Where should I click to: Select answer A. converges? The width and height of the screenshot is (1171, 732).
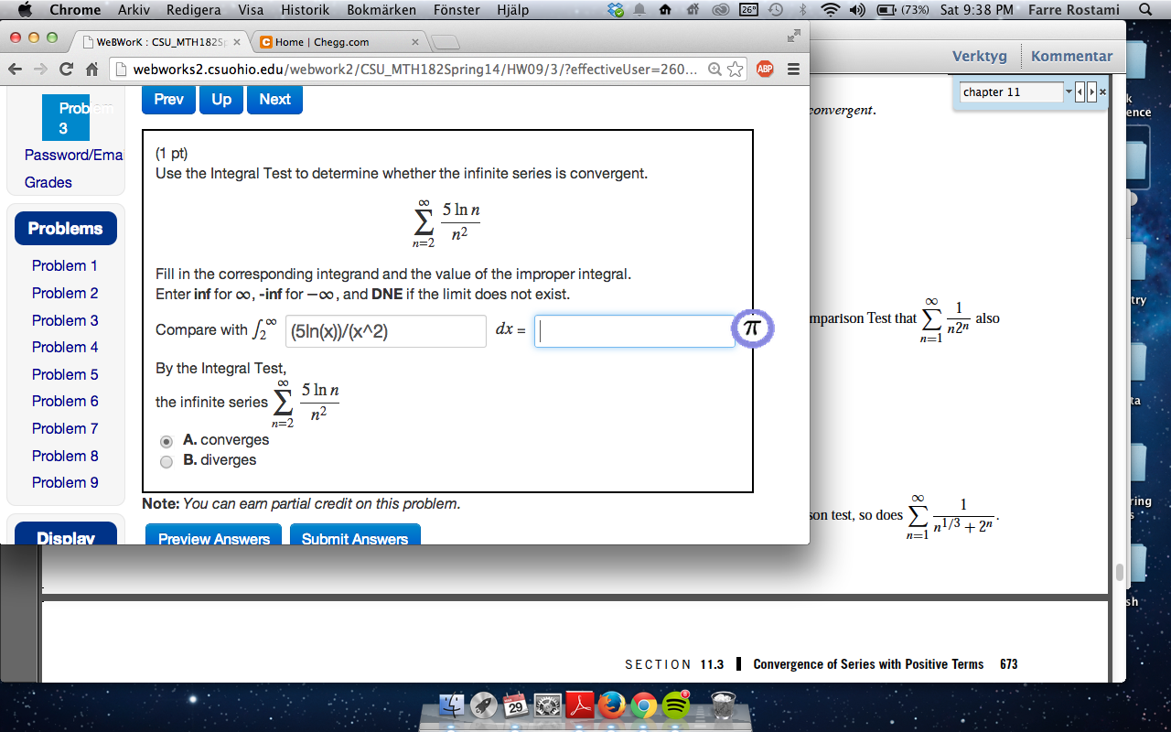166,440
